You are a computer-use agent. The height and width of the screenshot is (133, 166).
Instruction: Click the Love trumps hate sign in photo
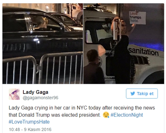[x=138, y=18]
